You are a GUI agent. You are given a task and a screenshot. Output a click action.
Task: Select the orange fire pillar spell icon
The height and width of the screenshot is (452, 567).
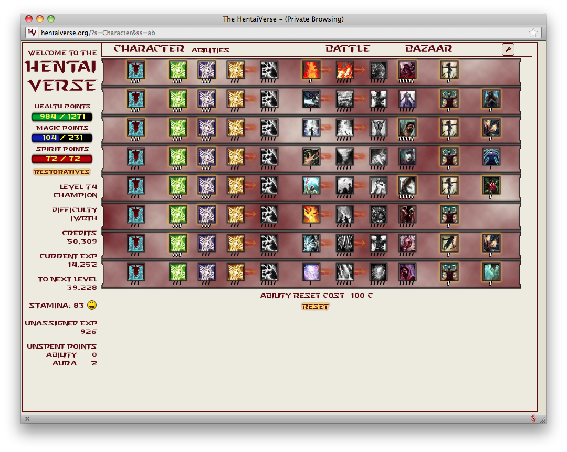point(311,70)
